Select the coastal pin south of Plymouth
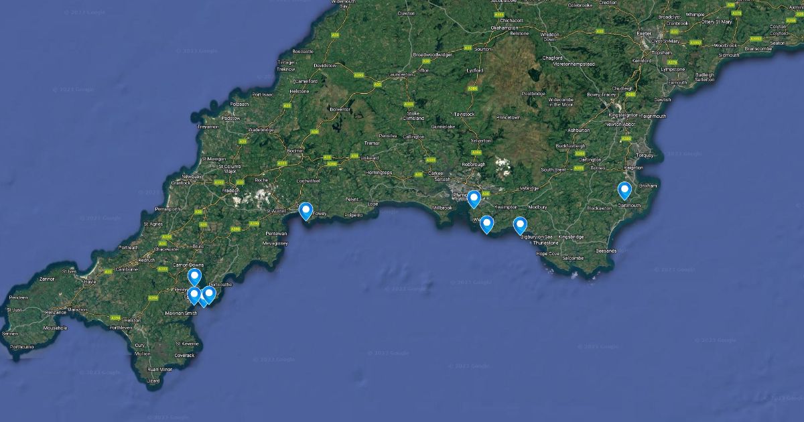804x422 pixels. point(486,224)
